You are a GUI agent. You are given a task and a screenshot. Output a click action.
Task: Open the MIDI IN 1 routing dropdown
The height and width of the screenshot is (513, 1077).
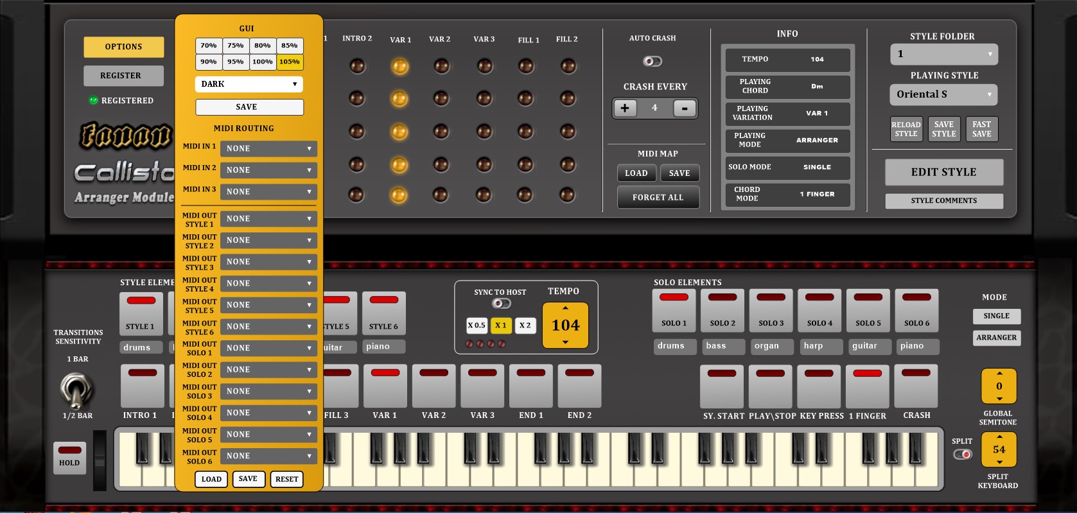click(x=268, y=149)
